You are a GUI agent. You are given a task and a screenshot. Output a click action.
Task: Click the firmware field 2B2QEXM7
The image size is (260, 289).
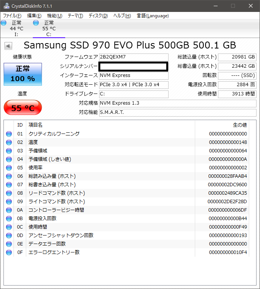[134, 57]
